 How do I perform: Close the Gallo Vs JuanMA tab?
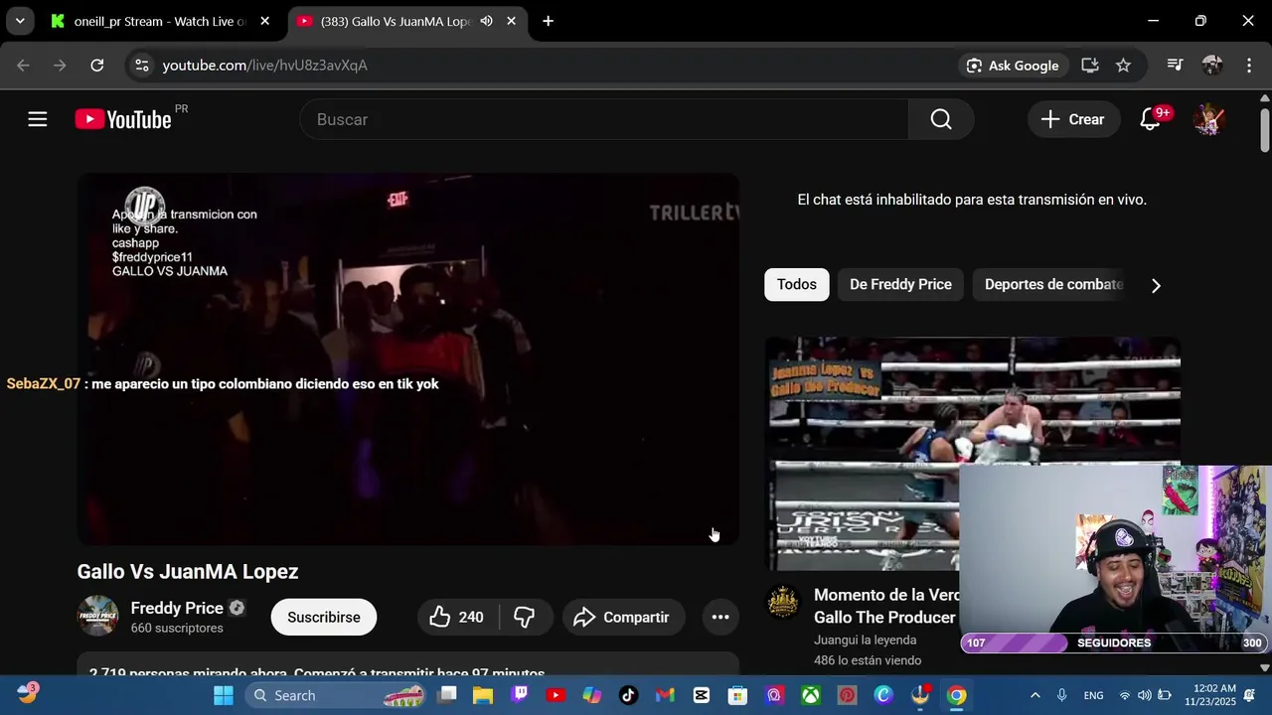511,21
